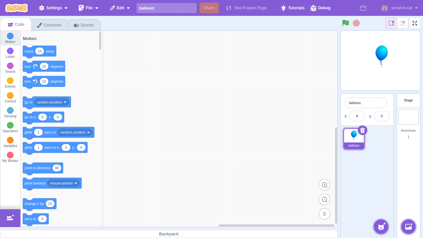423x238 pixels.
Task: Click the 'set x to 0' block
Action: click(36, 219)
